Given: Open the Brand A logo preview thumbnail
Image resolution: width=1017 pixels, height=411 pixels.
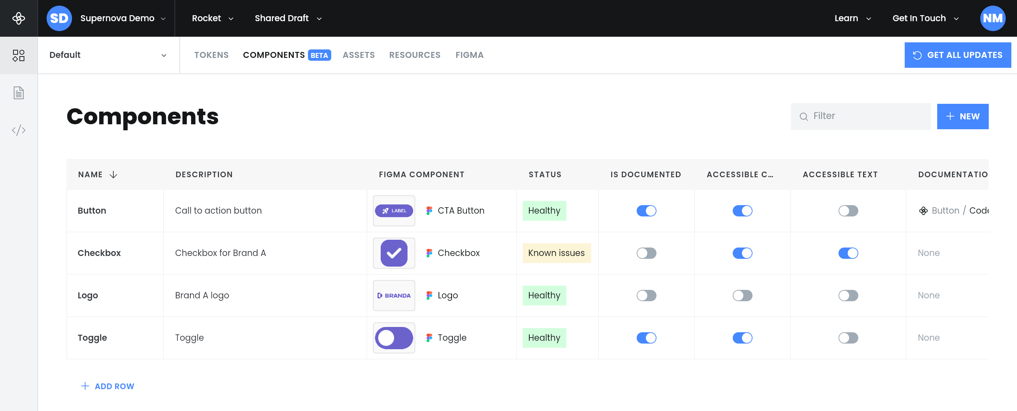Looking at the screenshot, I should coord(394,295).
